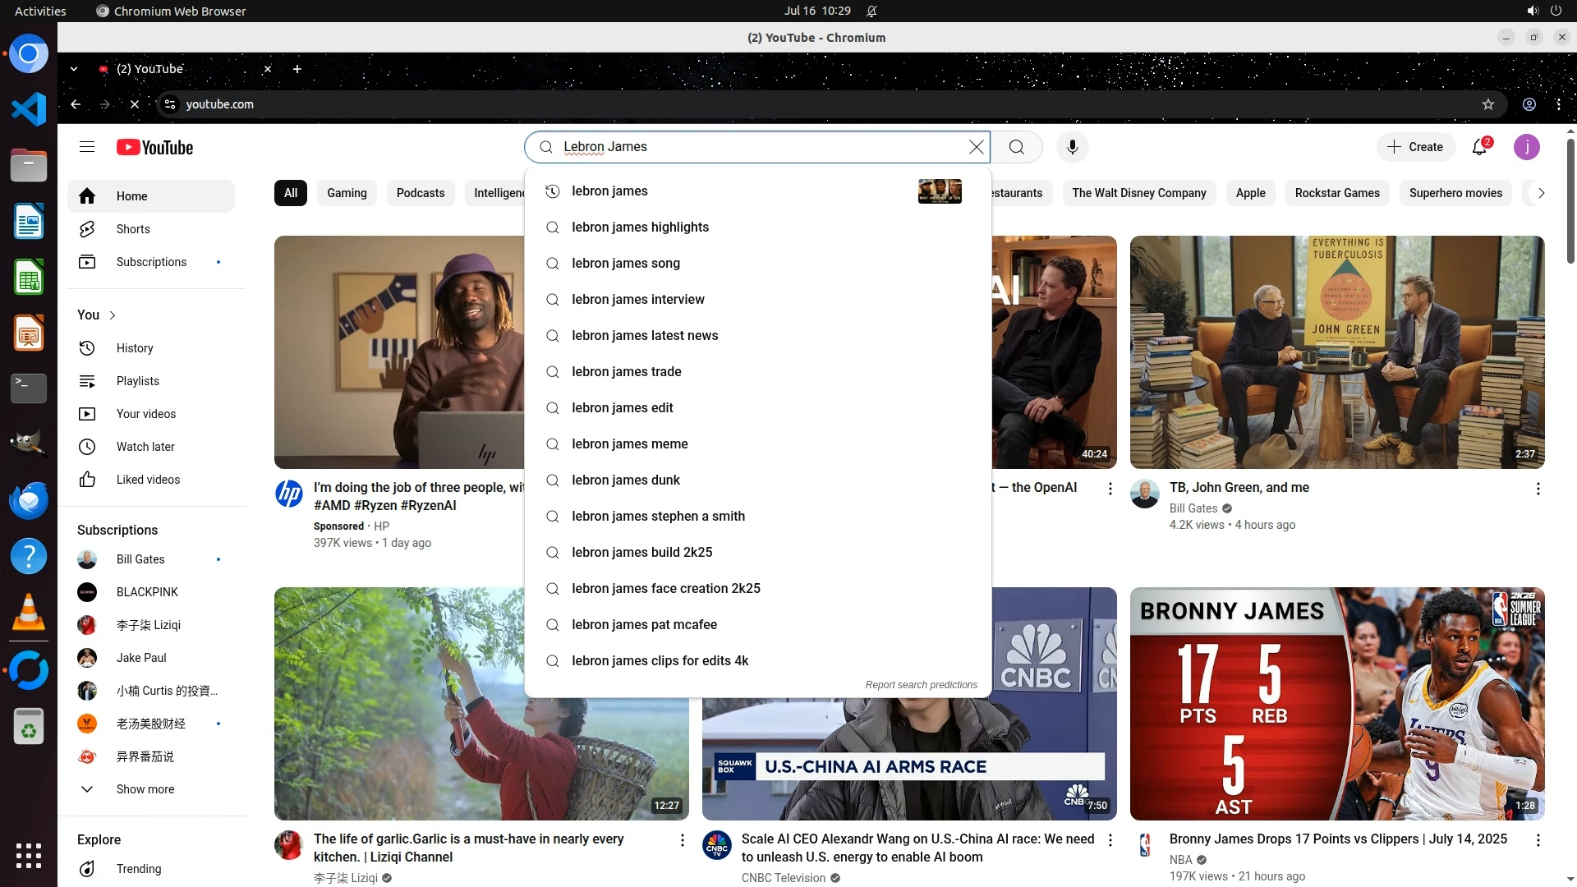Click the YouTube logo
The image size is (1577, 887).
point(154,148)
